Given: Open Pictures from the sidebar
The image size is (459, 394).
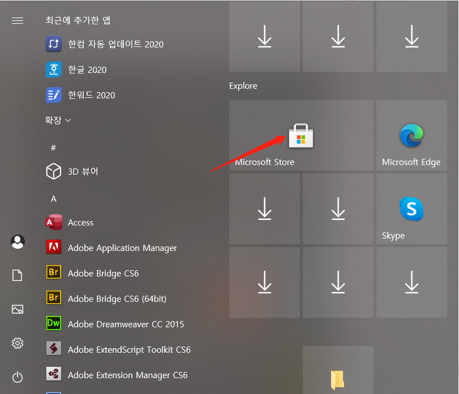Looking at the screenshot, I should click(x=17, y=309).
